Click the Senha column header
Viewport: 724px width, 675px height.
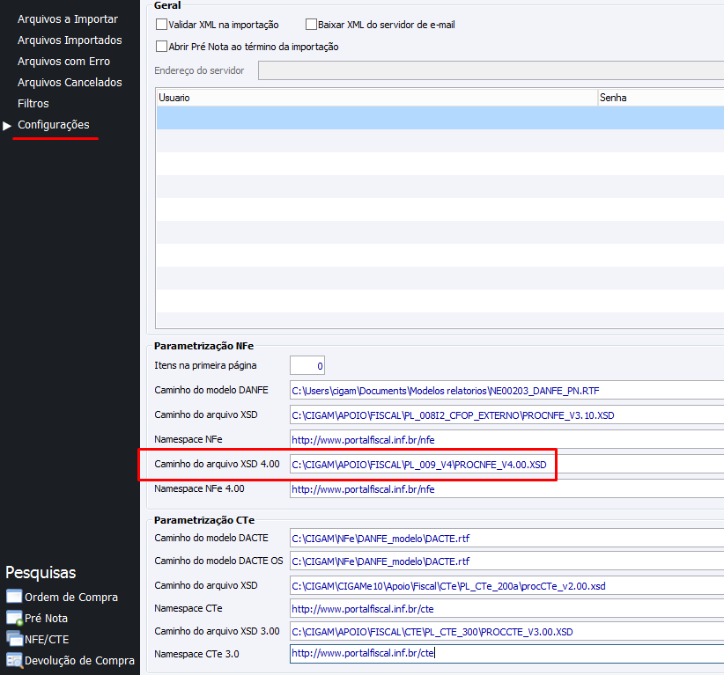point(661,98)
